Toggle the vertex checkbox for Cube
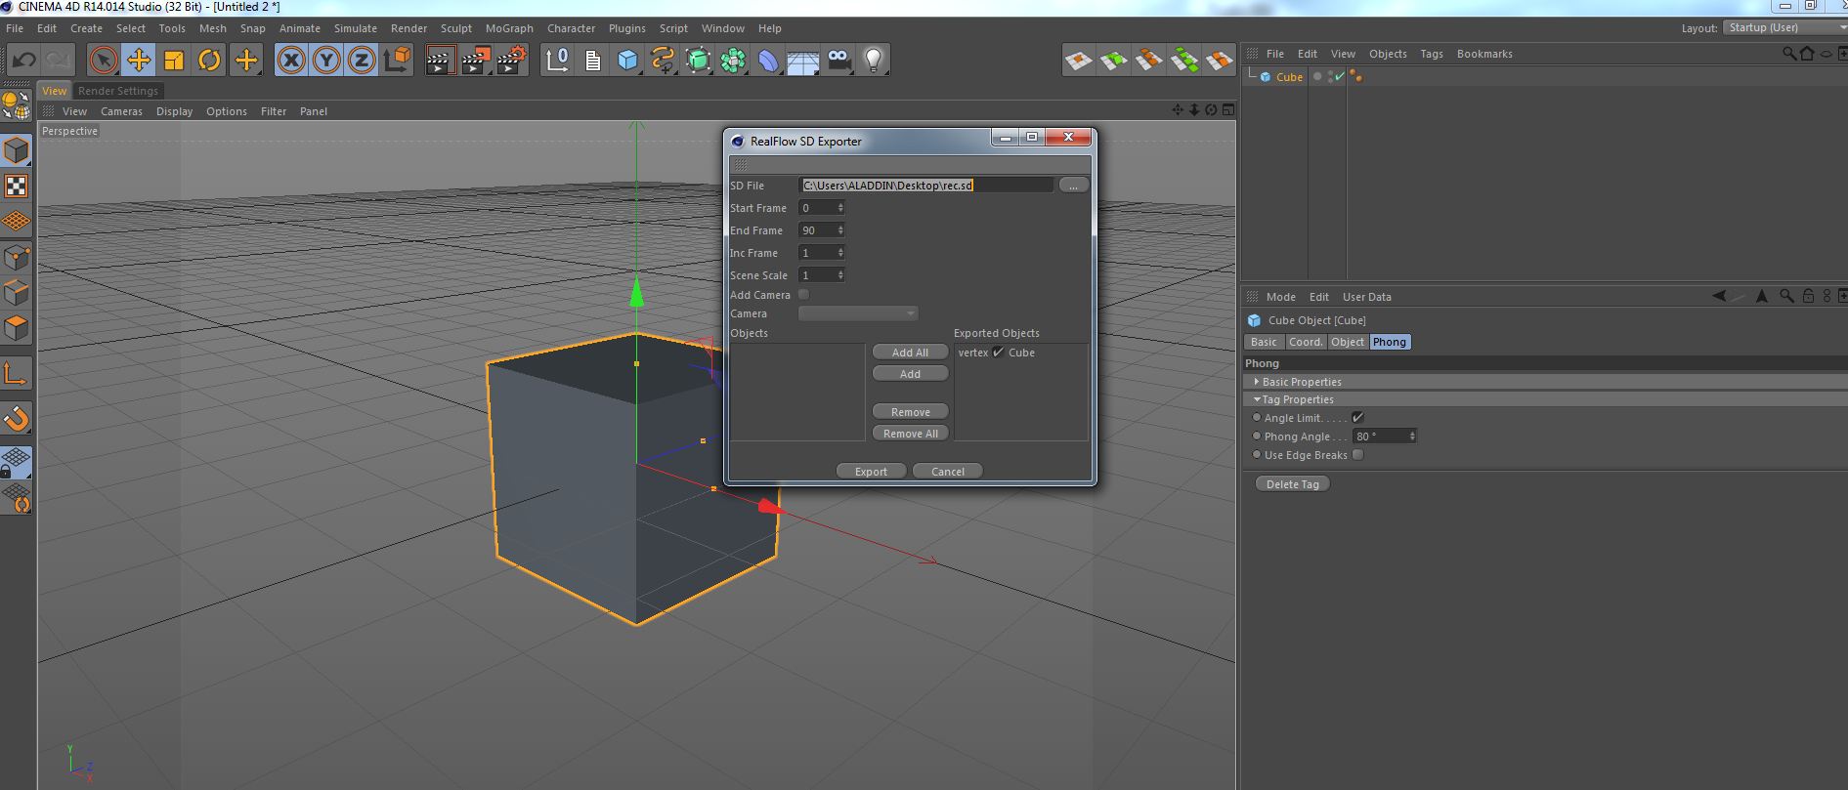The image size is (1848, 790). pos(999,353)
